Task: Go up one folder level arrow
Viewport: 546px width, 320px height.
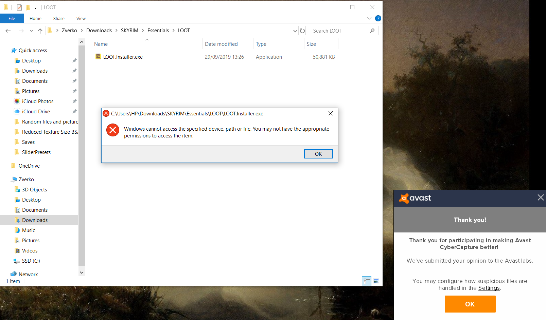Action: [x=40, y=31]
